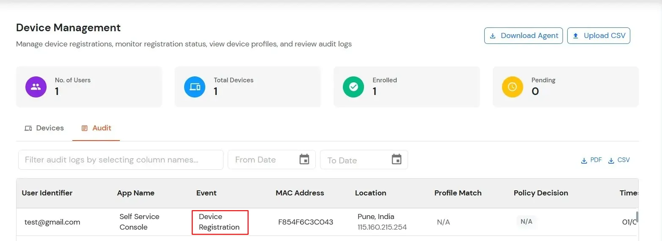Viewport: 662px width, 241px height.
Task: Select the Device Registration event cell
Action: click(x=219, y=222)
